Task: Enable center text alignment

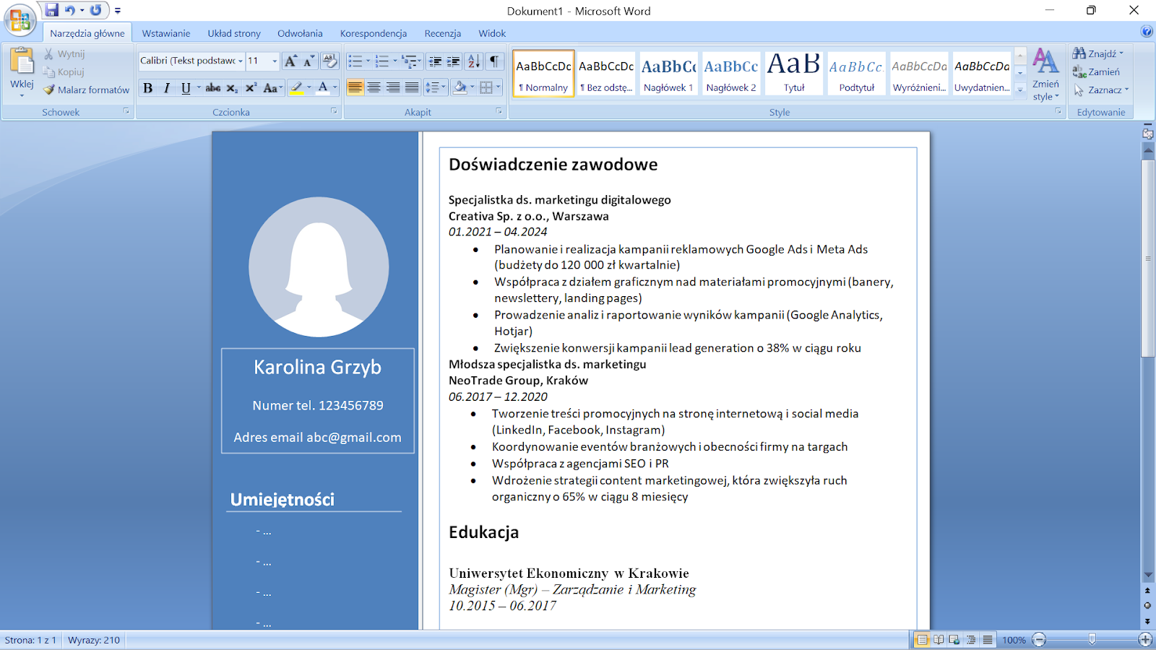Action: 374,88
